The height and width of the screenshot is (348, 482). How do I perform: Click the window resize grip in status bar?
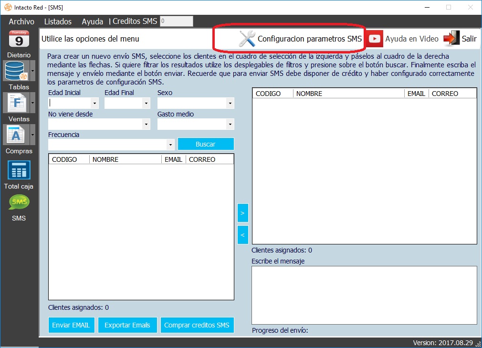tap(478, 344)
